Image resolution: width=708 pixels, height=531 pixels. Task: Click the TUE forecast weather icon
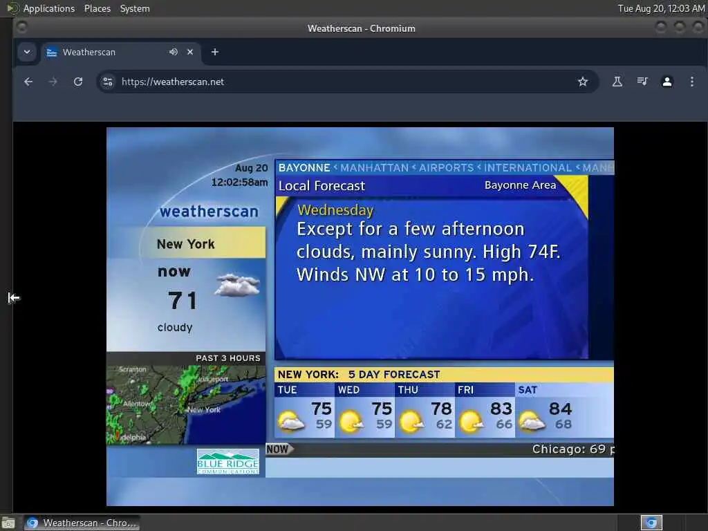pos(291,421)
